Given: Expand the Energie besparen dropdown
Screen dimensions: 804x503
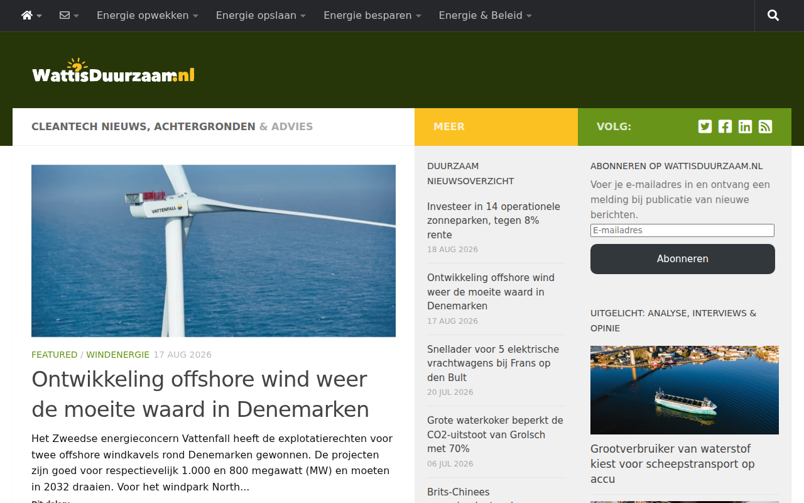Looking at the screenshot, I should [372, 16].
